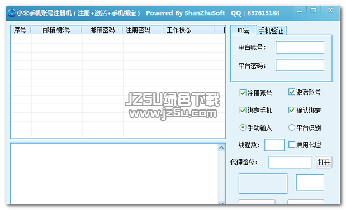Click the log panel scroll-up arrow
This screenshot has width=346, height=210.
pos(221,148)
